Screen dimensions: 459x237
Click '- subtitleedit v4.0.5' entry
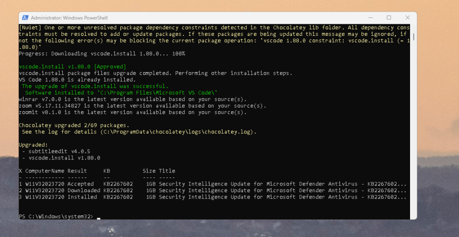[x=56, y=151]
